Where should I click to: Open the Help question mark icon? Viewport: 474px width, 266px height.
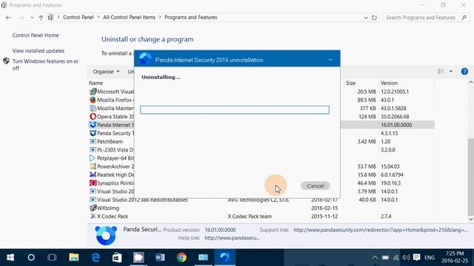tap(464, 72)
